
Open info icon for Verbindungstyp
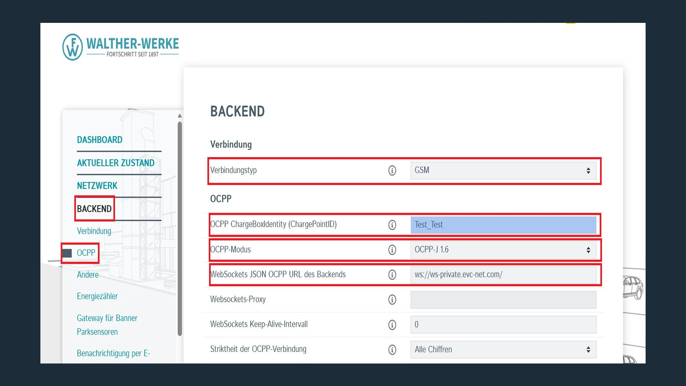coord(392,170)
